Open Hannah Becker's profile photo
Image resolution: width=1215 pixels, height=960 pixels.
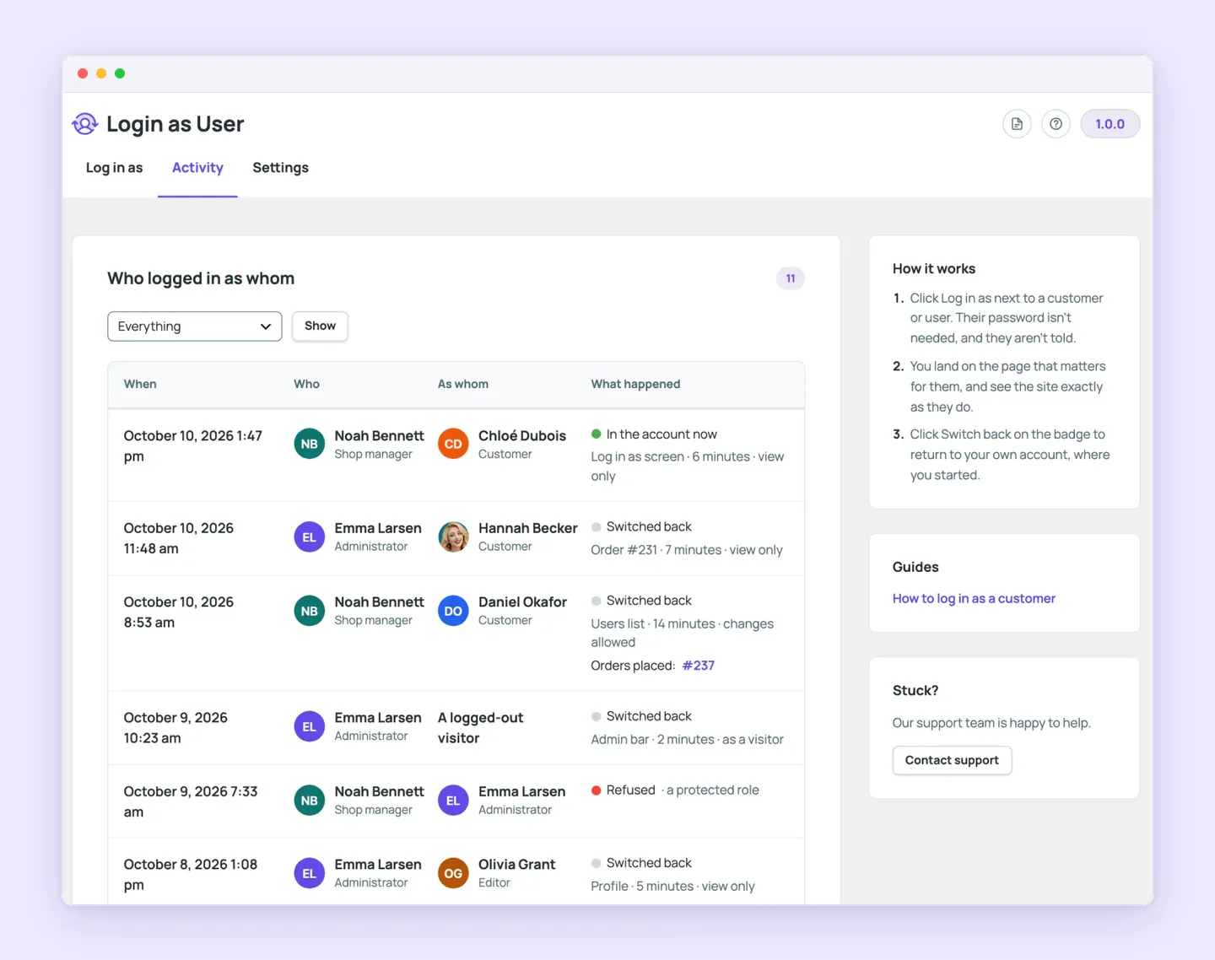[453, 537]
